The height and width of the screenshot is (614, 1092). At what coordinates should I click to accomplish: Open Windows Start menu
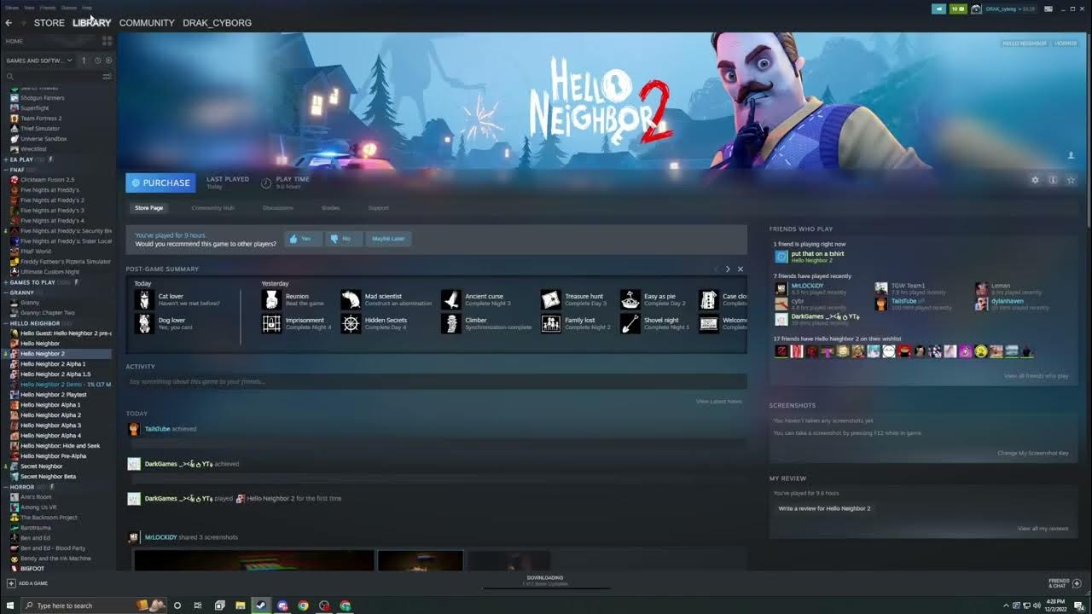12,605
